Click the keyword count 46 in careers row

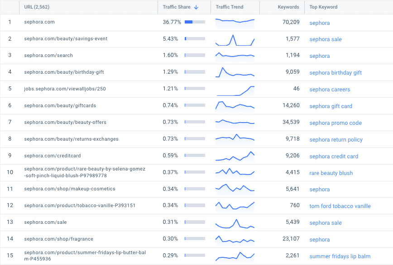[296, 89]
